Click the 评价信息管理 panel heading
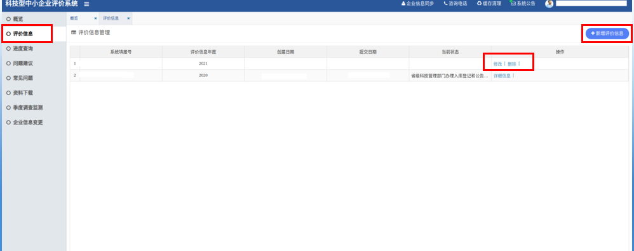 [x=94, y=32]
